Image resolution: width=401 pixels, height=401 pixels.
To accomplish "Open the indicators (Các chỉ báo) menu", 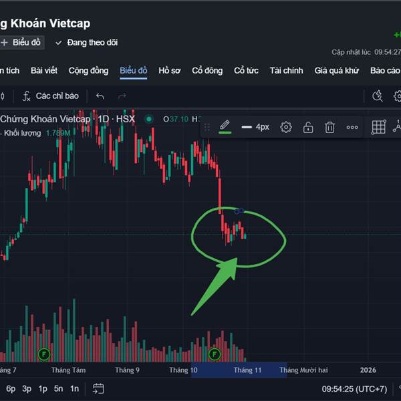I will point(50,96).
